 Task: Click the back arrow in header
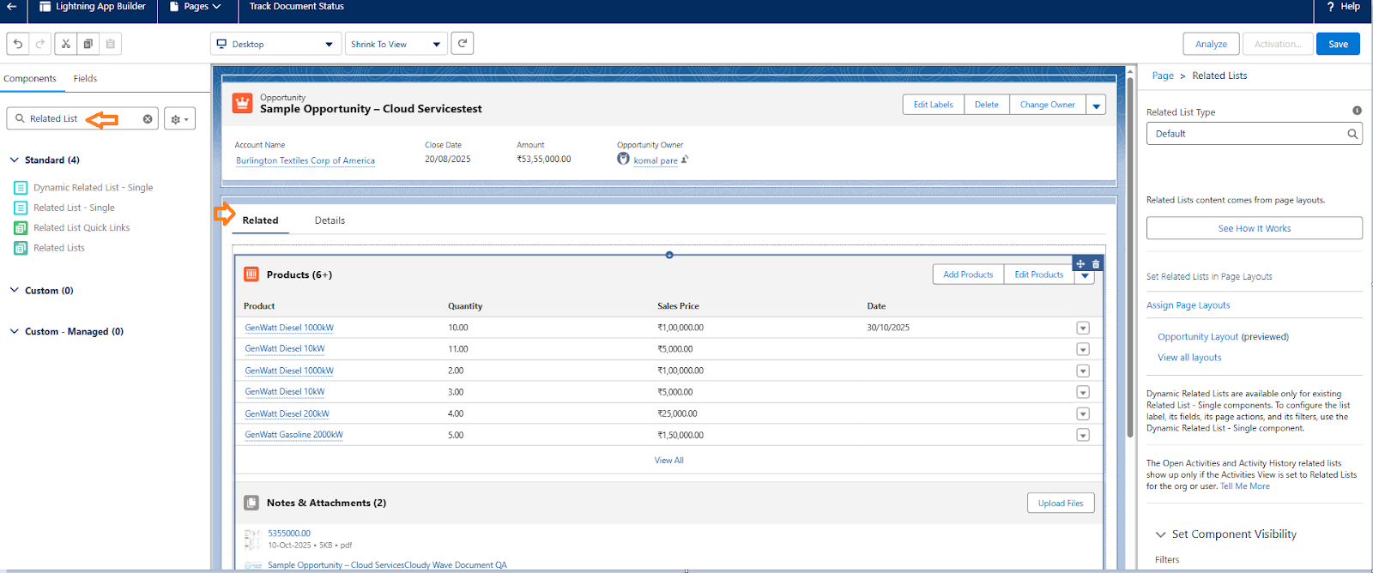click(12, 7)
